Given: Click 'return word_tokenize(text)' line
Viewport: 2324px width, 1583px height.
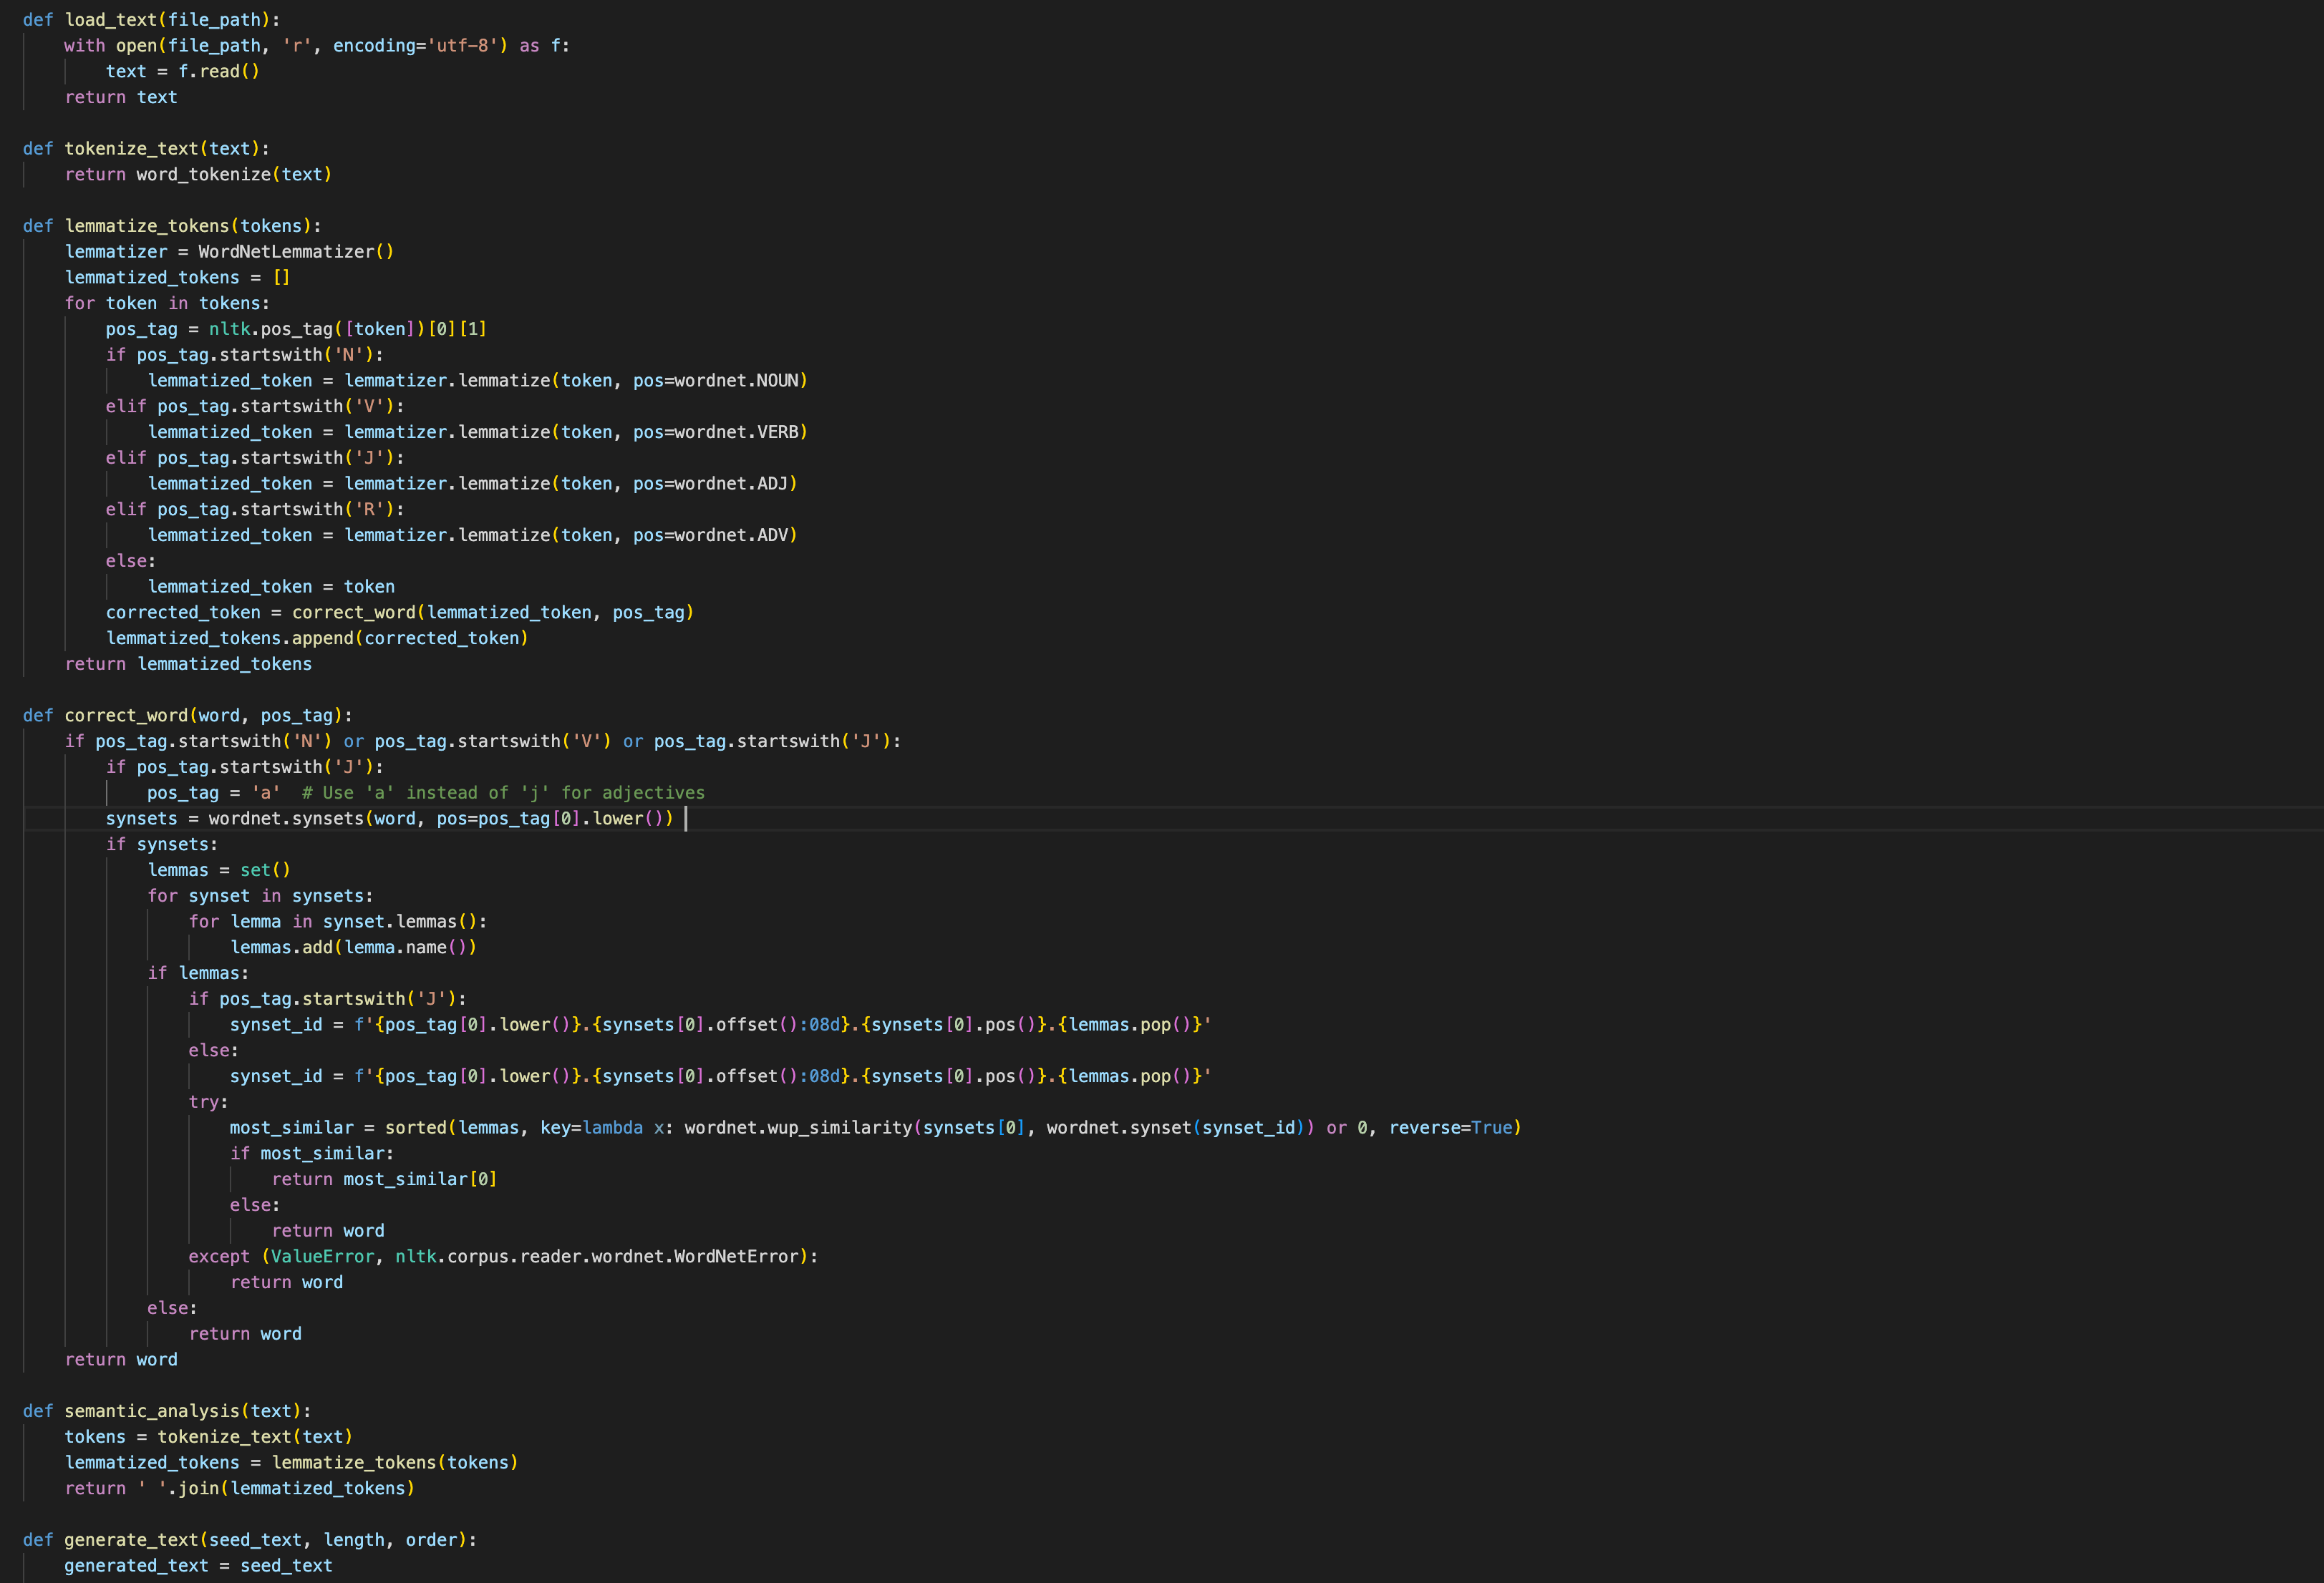Looking at the screenshot, I should point(198,175).
